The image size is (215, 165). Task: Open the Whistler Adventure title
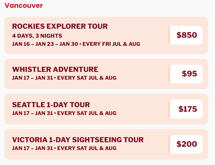click(x=55, y=69)
